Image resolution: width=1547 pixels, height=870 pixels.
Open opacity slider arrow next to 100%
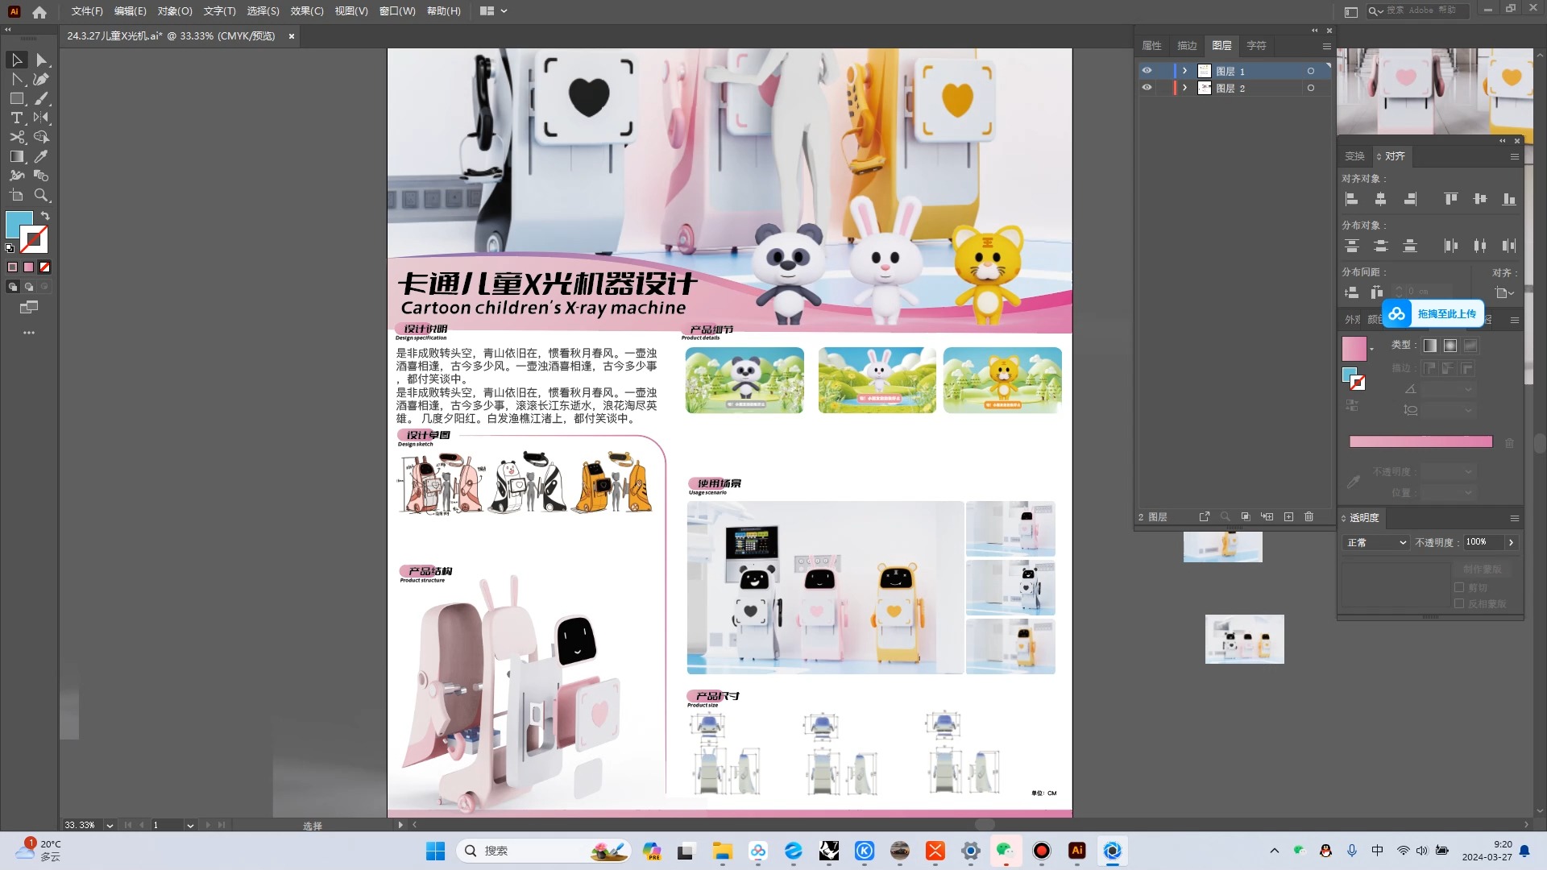point(1512,543)
